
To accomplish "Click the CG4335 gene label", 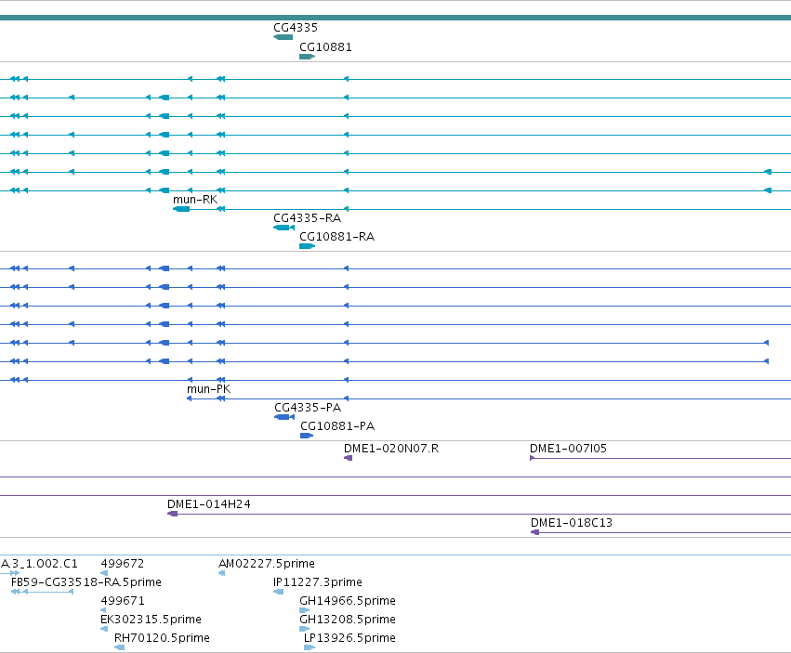I will pyautogui.click(x=295, y=28).
